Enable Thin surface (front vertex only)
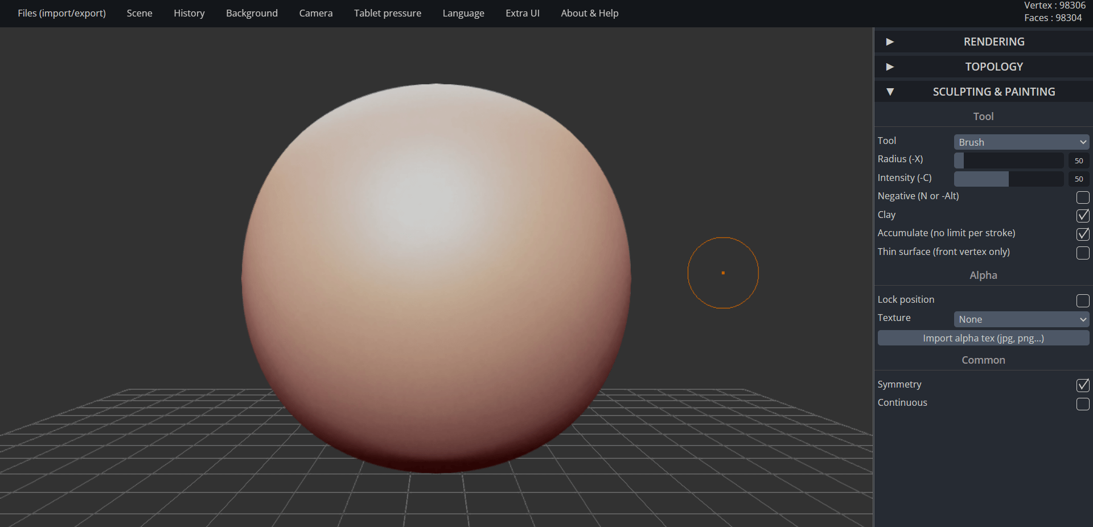The height and width of the screenshot is (527, 1093). click(x=1083, y=253)
